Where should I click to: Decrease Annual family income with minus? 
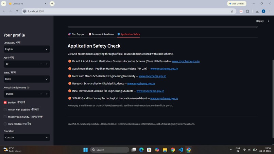coord(41,94)
